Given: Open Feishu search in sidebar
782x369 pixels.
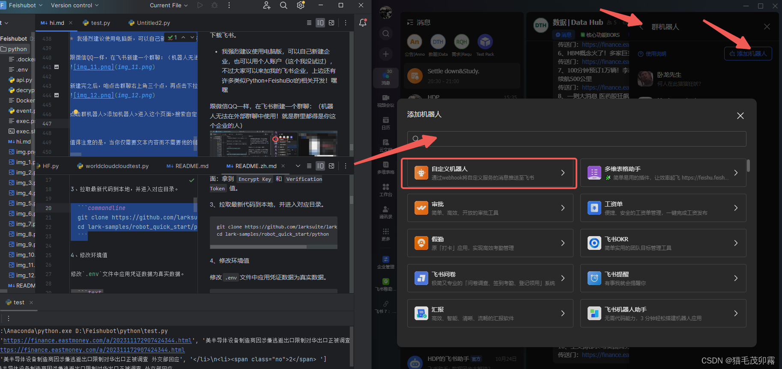Looking at the screenshot, I should 386,33.
